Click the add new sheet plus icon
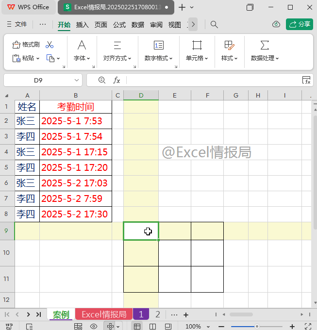This screenshot has width=317, height=330. pos(185,314)
